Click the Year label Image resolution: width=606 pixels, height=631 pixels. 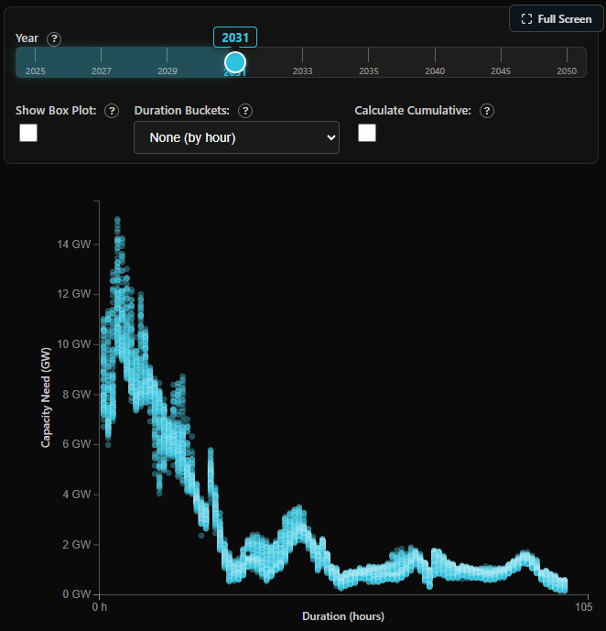point(27,38)
